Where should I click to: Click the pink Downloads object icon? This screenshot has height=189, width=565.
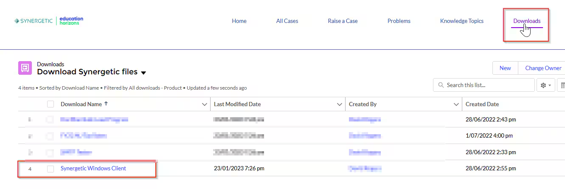point(25,68)
